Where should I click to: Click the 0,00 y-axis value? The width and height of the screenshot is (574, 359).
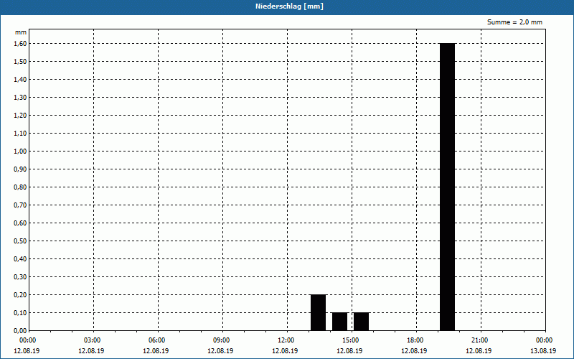click(20, 330)
